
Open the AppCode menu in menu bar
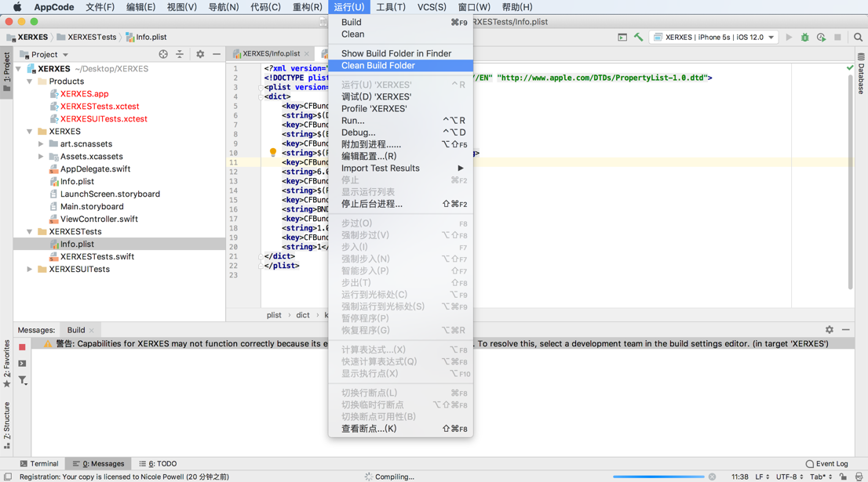pos(53,7)
